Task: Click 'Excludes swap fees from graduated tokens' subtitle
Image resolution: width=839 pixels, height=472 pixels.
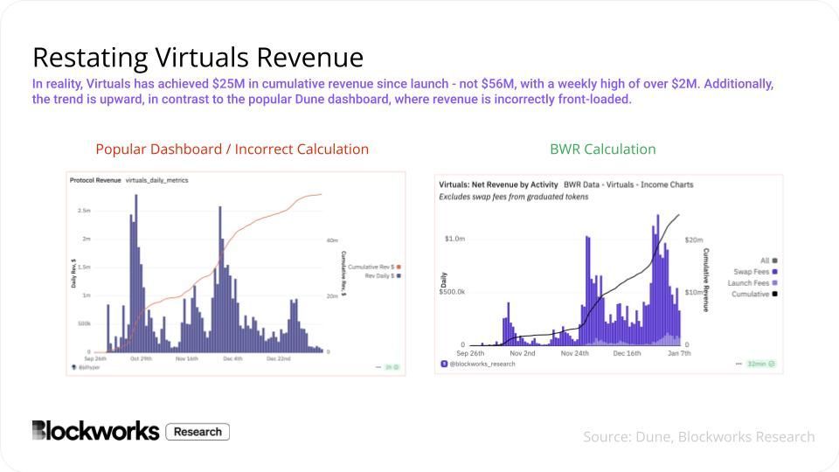Action: [513, 197]
